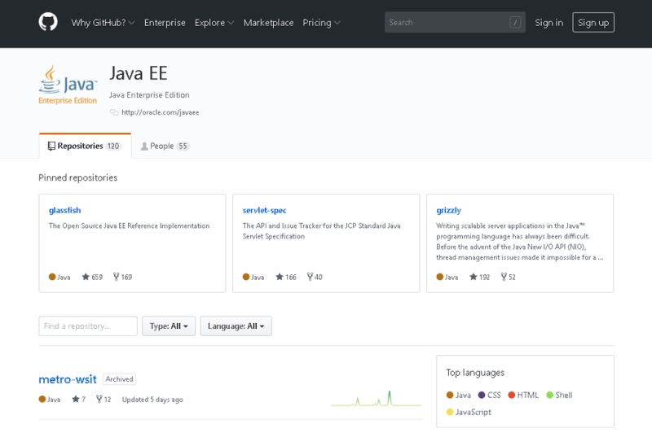Visit the http://oracle.com/javaee link
Image resolution: width=652 pixels, height=433 pixels.
[160, 112]
